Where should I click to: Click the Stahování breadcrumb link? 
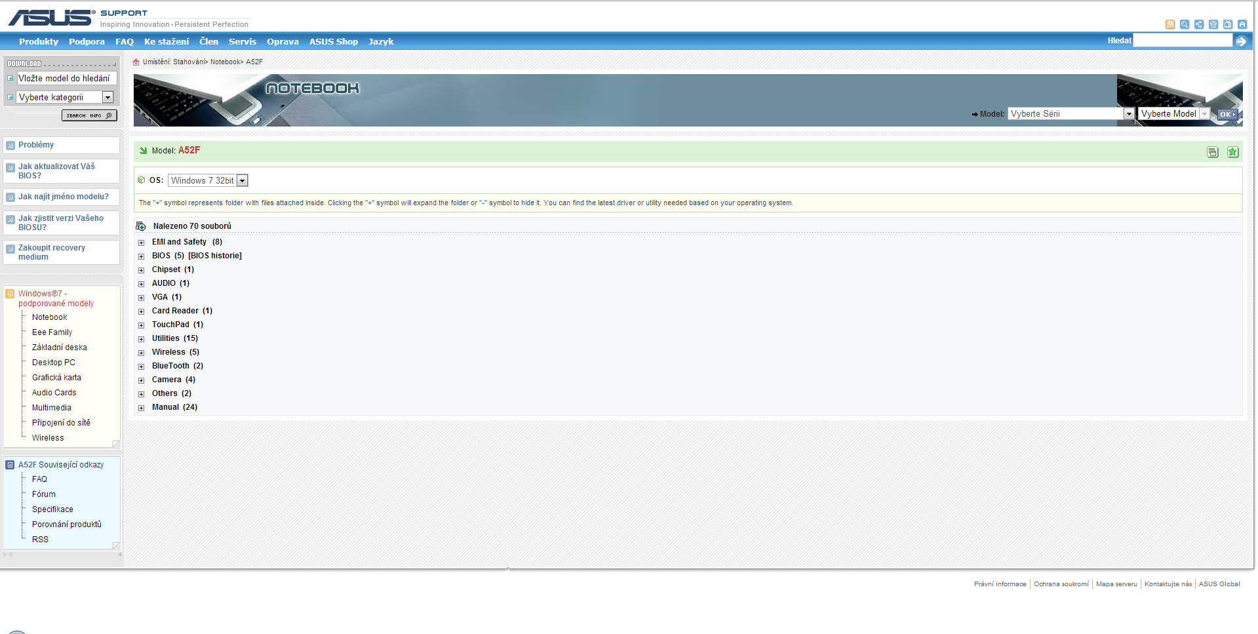[189, 62]
